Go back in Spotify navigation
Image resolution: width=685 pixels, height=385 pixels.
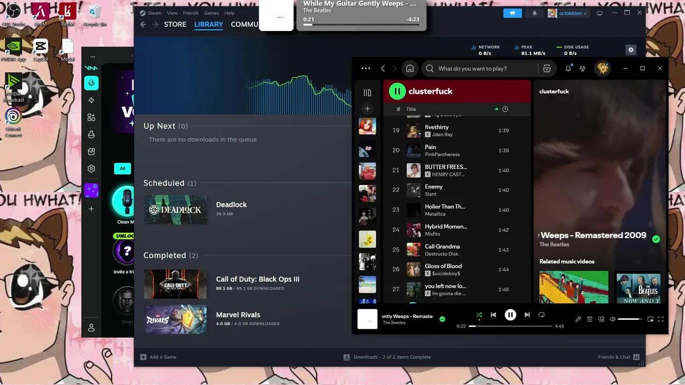(383, 68)
